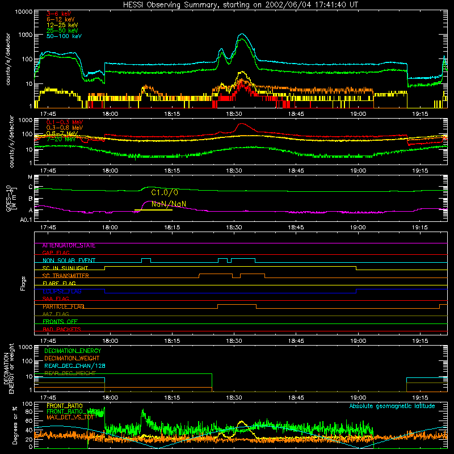This screenshot has width=454, height=454.
Task: Click the yellow 12-25 keV legend entry
Action: pyautogui.click(x=62, y=25)
